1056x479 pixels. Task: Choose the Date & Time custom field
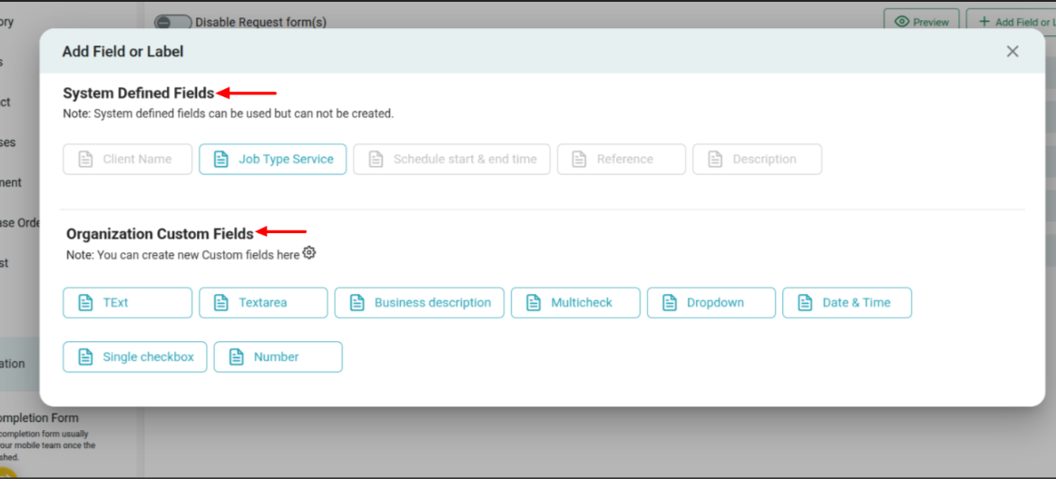click(x=846, y=303)
